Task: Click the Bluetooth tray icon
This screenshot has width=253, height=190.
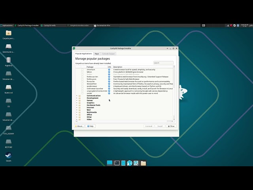Action: (238, 25)
